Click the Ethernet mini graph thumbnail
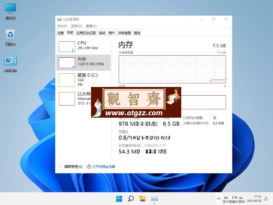This screenshot has height=205, width=273. [67, 99]
